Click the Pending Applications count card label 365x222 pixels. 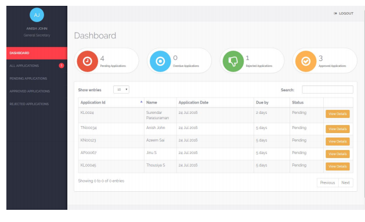[113, 66]
